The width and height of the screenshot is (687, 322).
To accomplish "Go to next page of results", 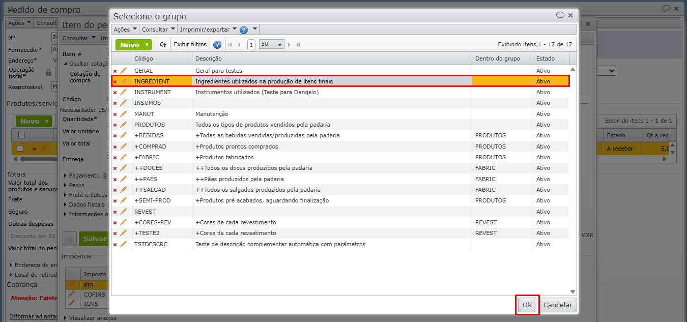I will coord(289,45).
